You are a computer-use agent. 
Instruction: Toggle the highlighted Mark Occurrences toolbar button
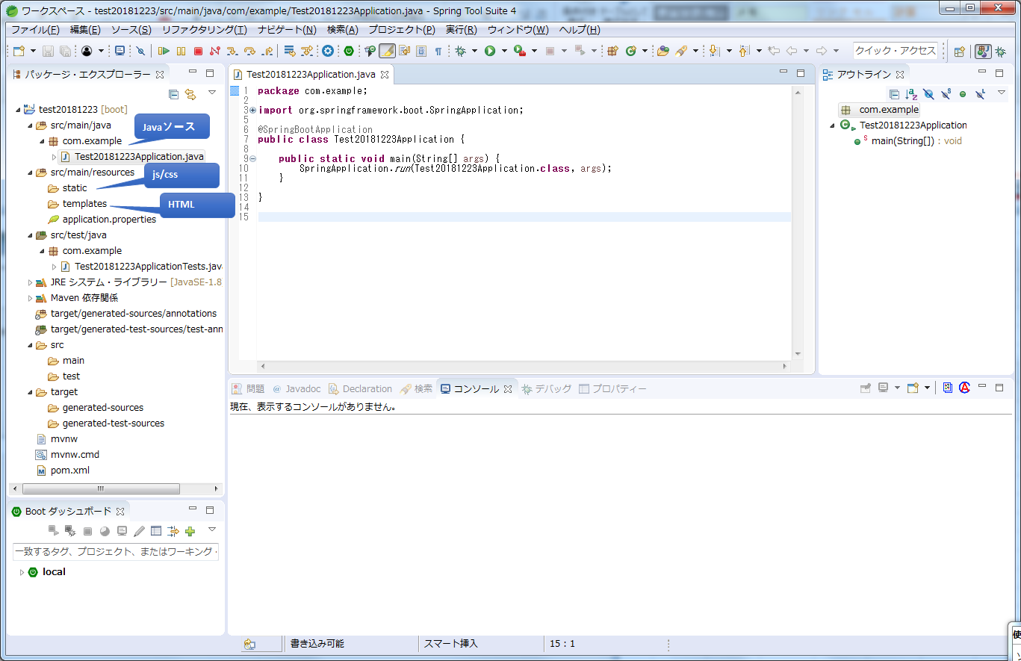point(387,51)
